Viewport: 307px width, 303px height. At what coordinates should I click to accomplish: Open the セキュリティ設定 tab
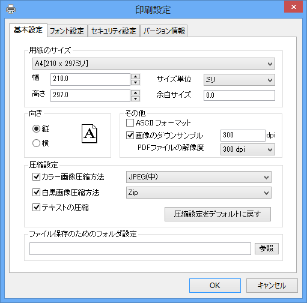pos(114,31)
